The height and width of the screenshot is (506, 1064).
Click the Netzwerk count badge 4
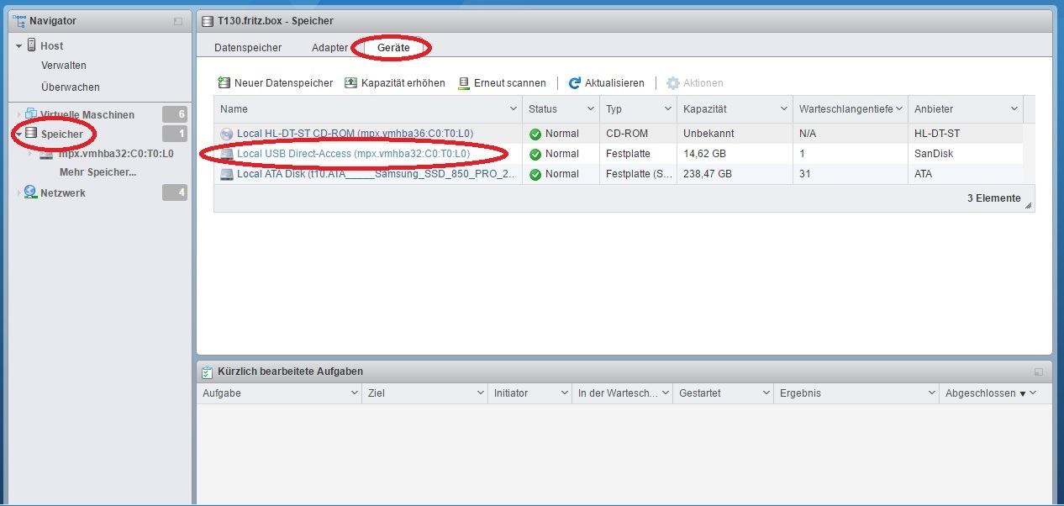pyautogui.click(x=175, y=193)
